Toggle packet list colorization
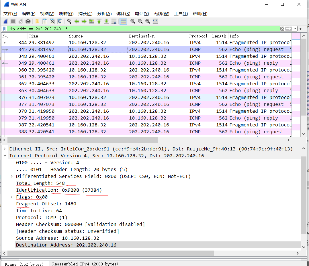309x266 pixels. pyautogui.click(x=123, y=21)
